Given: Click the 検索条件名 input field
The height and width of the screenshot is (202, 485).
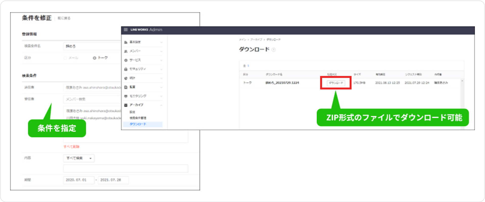Looking at the screenshot, I should pyautogui.click(x=92, y=46).
